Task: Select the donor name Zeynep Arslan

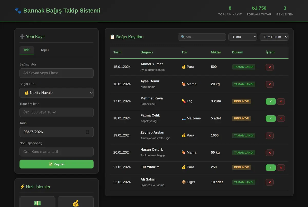Action: click(x=152, y=133)
